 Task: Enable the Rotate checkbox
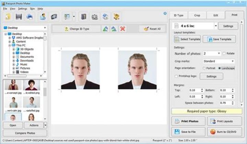tap(224, 54)
